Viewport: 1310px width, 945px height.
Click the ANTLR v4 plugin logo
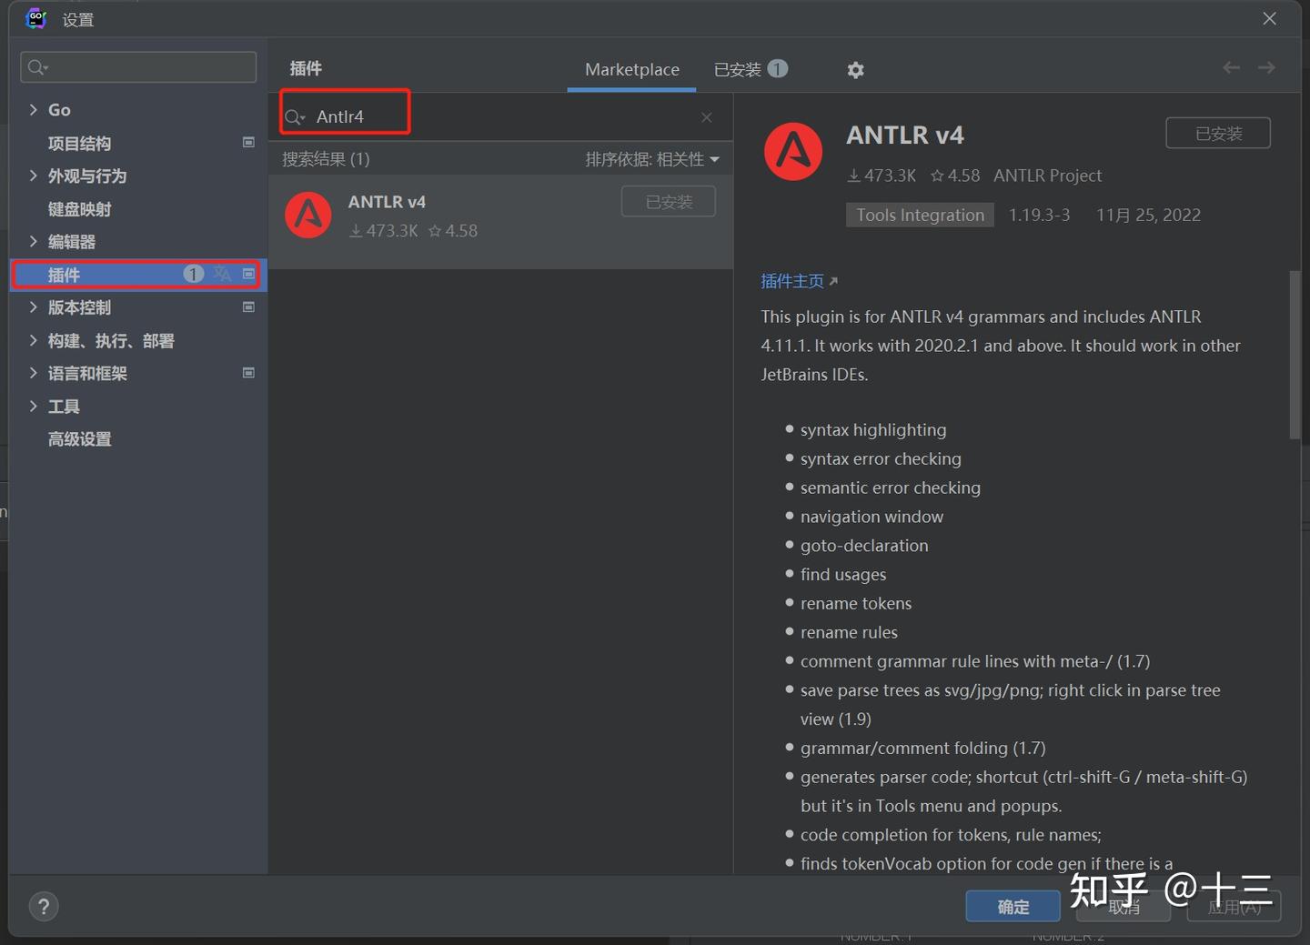click(x=792, y=152)
